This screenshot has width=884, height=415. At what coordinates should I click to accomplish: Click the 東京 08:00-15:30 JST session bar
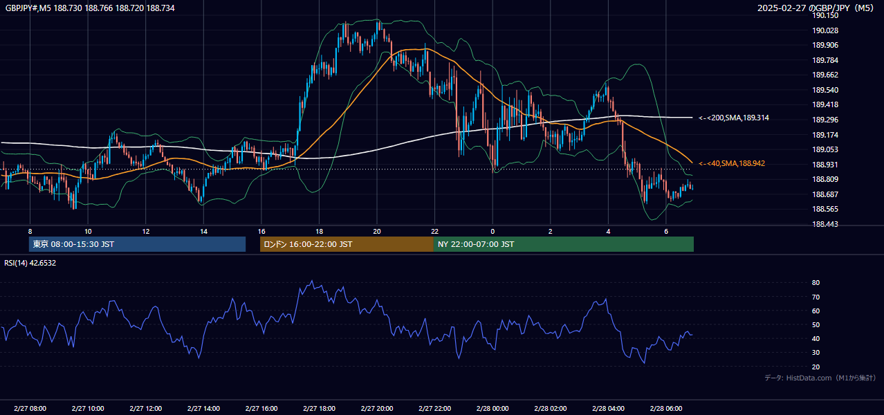point(137,244)
